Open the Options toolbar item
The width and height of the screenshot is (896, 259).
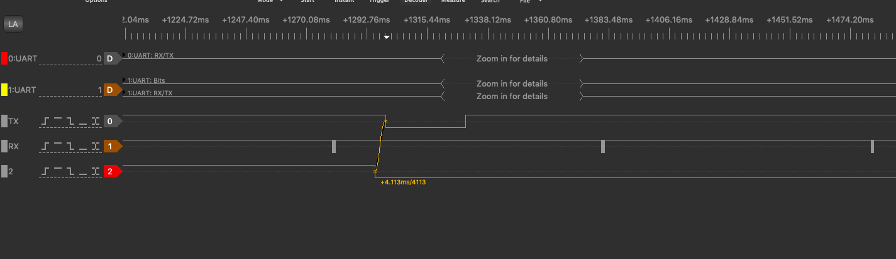96,1
